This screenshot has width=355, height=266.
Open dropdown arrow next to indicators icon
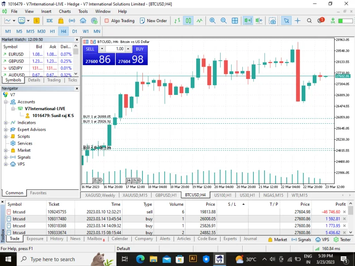tap(28, 20)
